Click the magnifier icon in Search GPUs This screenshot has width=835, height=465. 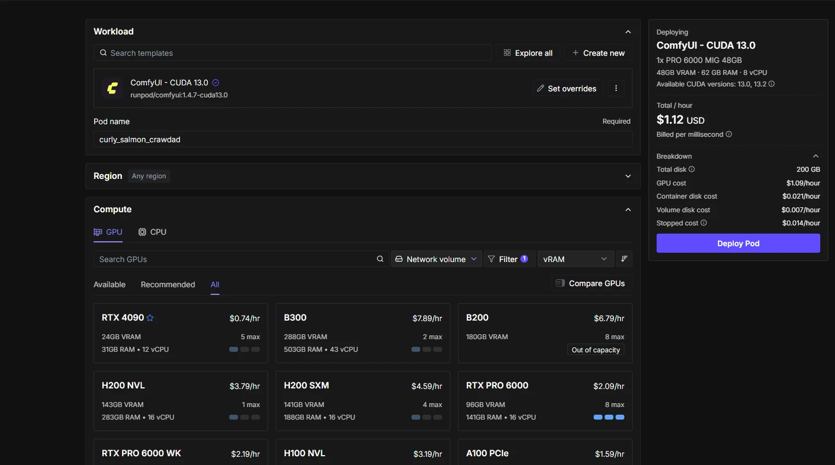[380, 259]
